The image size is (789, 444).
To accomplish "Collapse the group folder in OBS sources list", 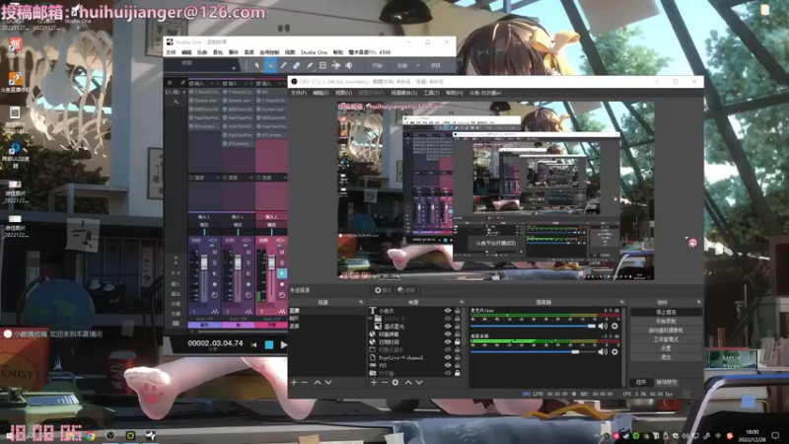I will 372,319.
